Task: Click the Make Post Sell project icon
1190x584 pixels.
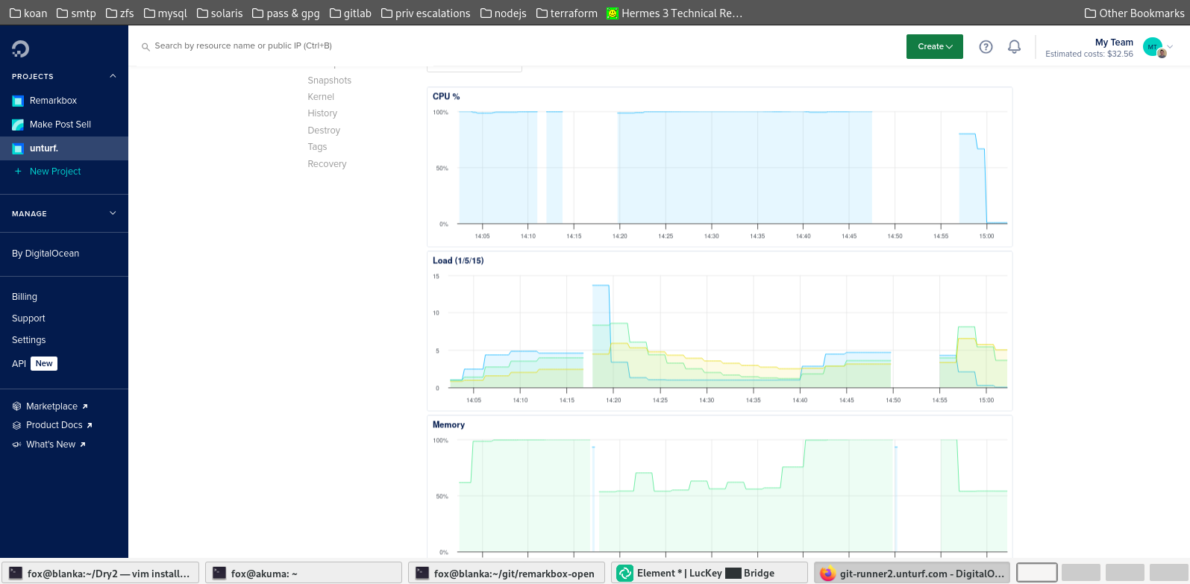Action: [x=18, y=125]
